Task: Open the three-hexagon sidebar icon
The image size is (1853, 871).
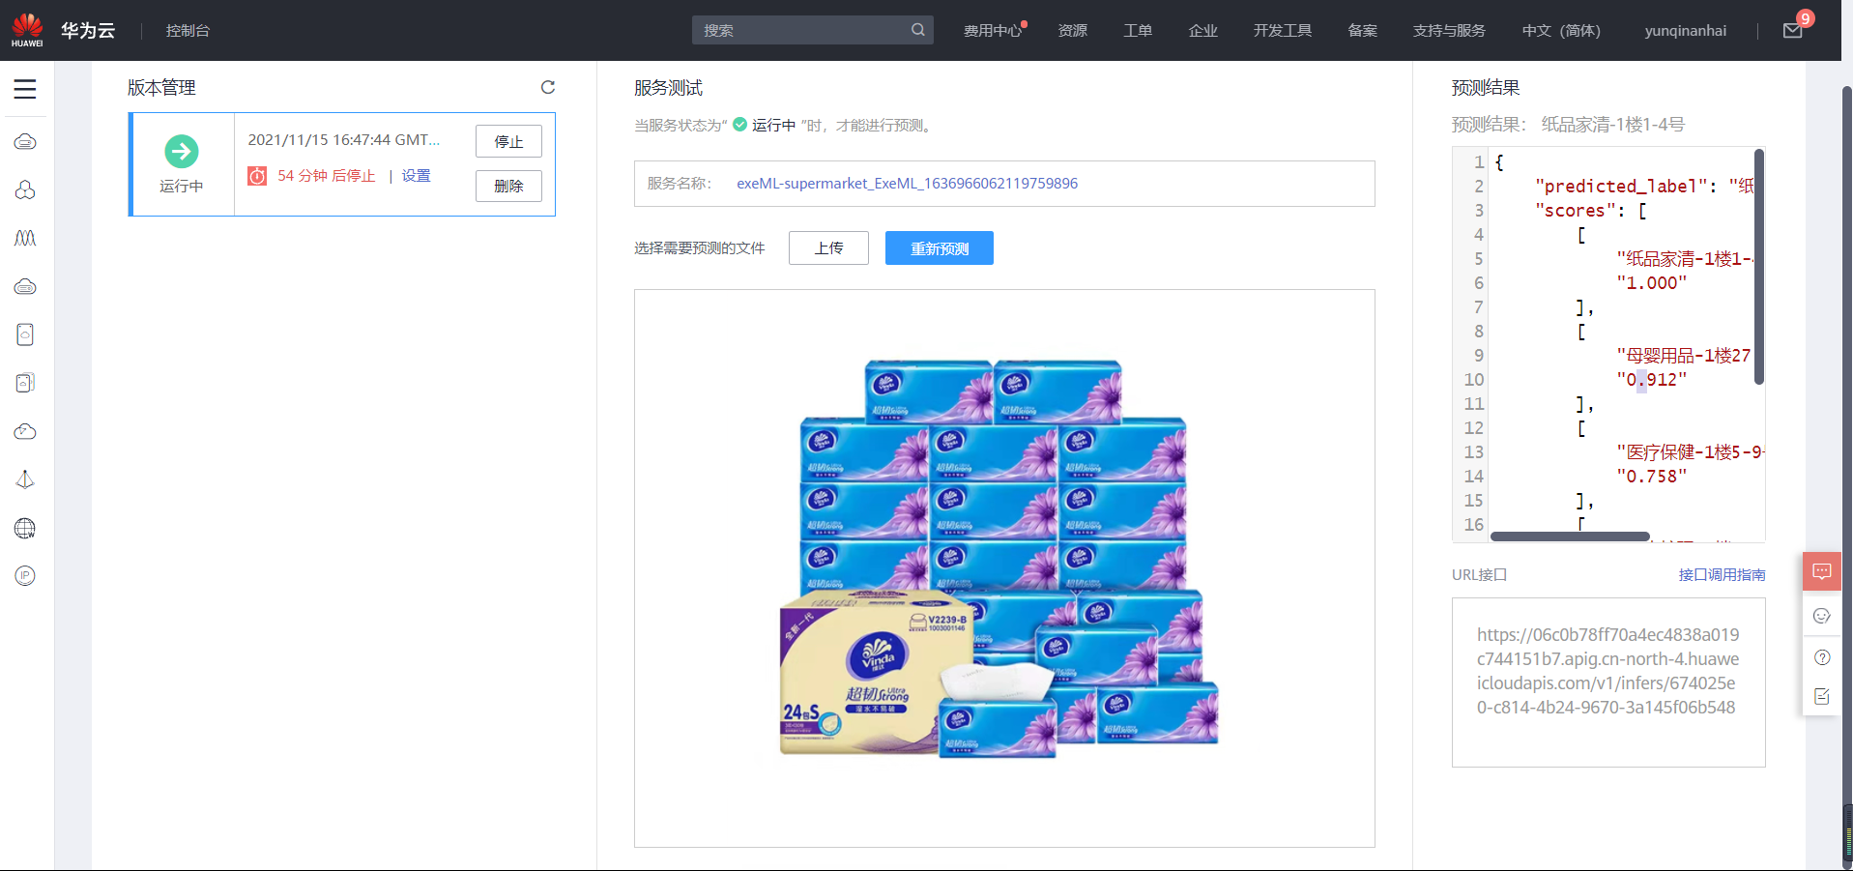Action: click(x=25, y=189)
